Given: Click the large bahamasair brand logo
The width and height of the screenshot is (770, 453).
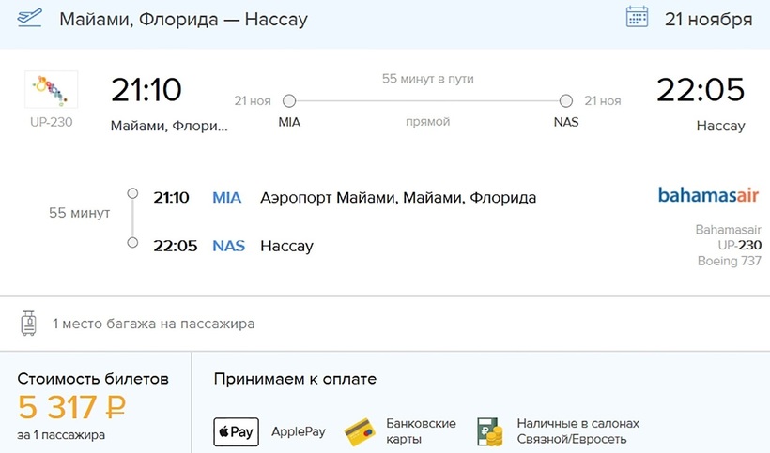Looking at the screenshot, I should pyautogui.click(x=708, y=196).
